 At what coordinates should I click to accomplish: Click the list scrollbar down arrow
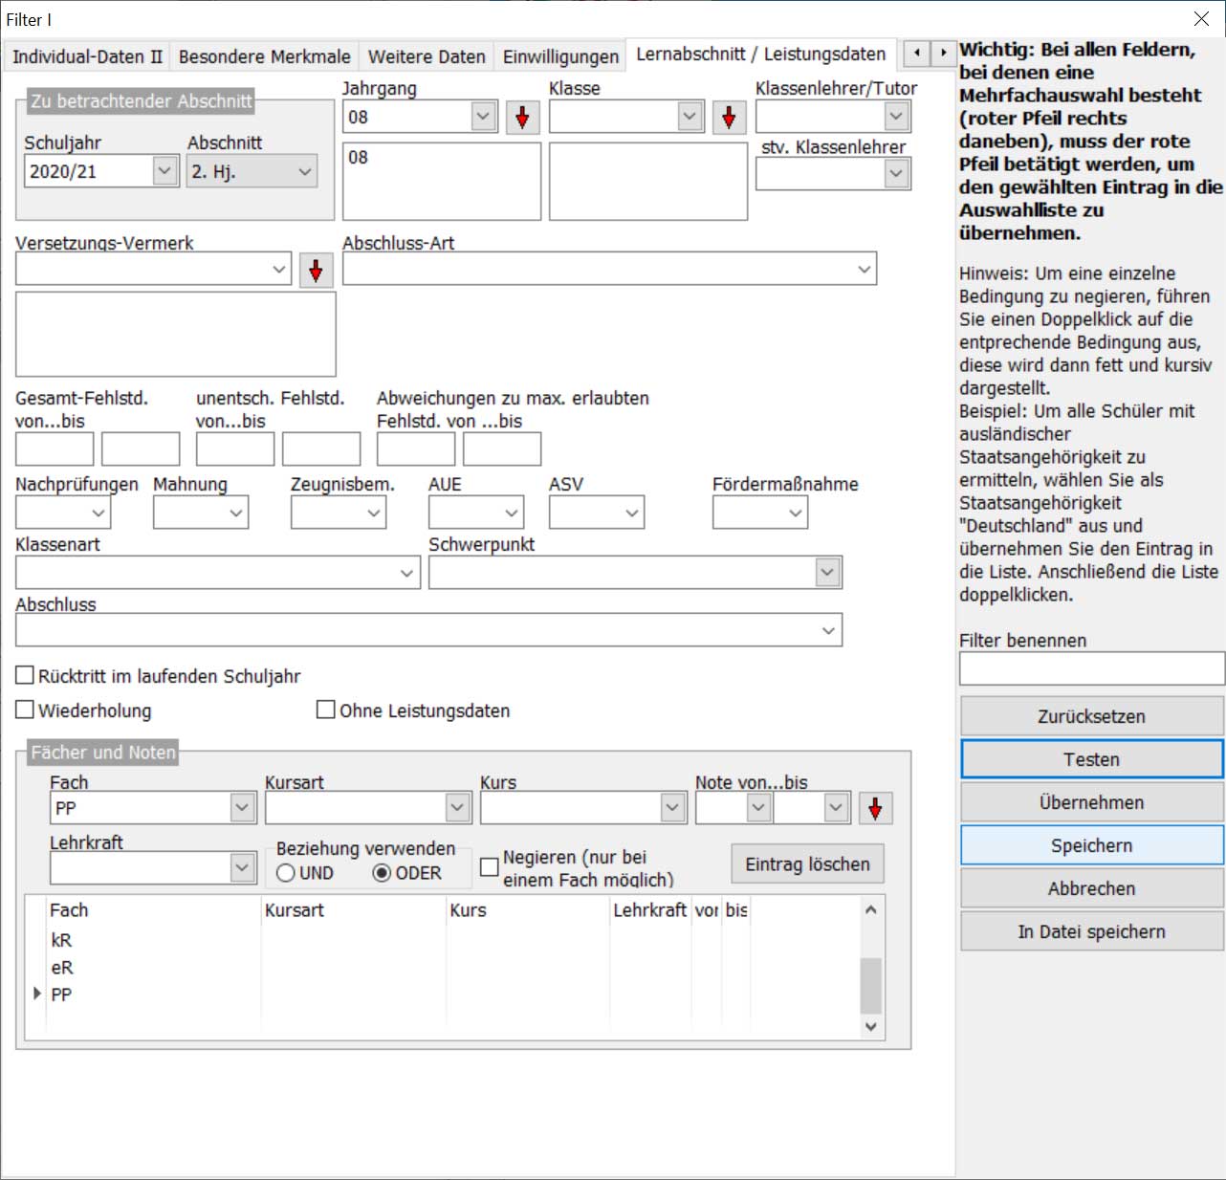coord(870,1026)
